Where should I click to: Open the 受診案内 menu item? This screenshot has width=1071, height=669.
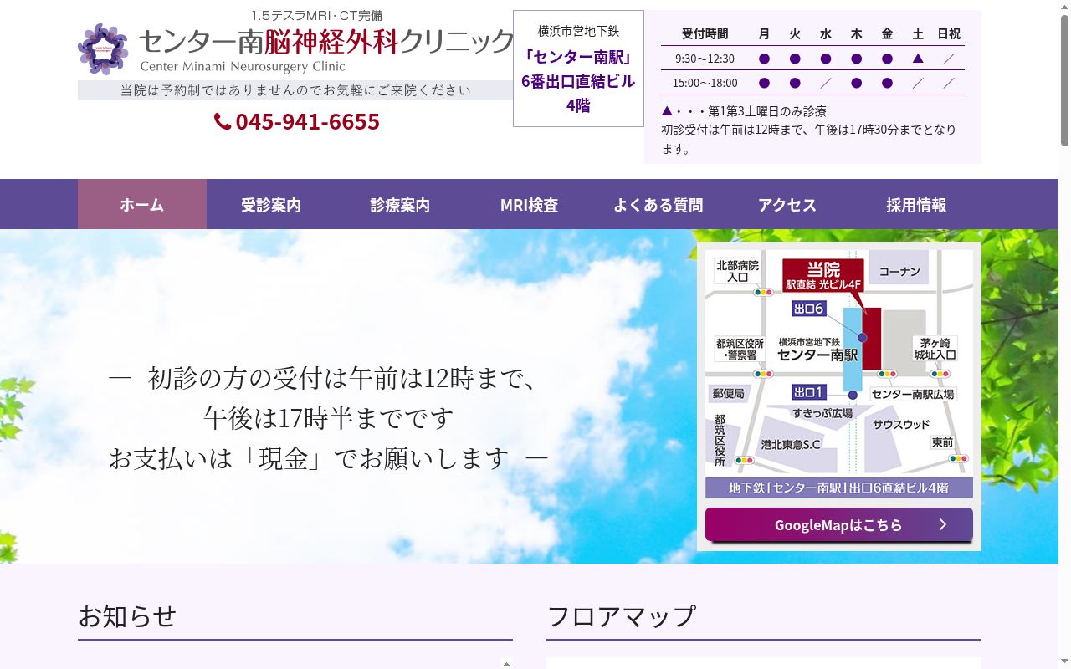(x=271, y=204)
